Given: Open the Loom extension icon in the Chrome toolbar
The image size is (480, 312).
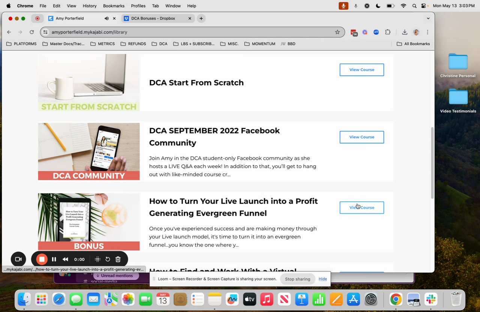Looking at the screenshot, I should [x=365, y=32].
